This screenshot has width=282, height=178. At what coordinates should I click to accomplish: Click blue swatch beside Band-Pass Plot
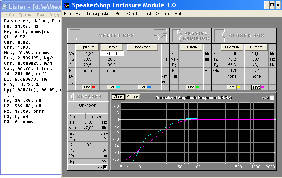point(149,87)
